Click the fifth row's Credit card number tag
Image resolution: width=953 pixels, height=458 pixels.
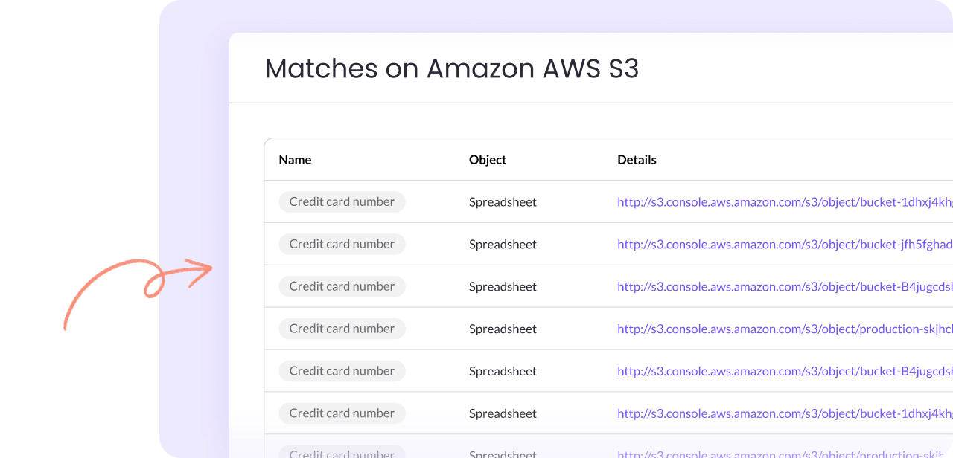click(x=342, y=371)
